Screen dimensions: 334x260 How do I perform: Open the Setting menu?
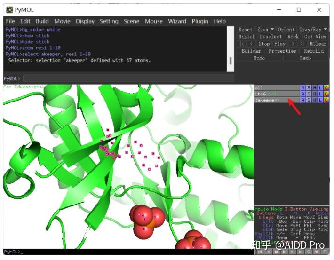[x=109, y=21]
